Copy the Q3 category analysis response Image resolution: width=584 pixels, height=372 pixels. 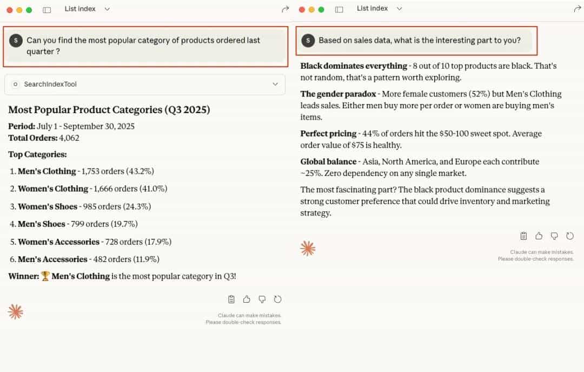pos(231,299)
